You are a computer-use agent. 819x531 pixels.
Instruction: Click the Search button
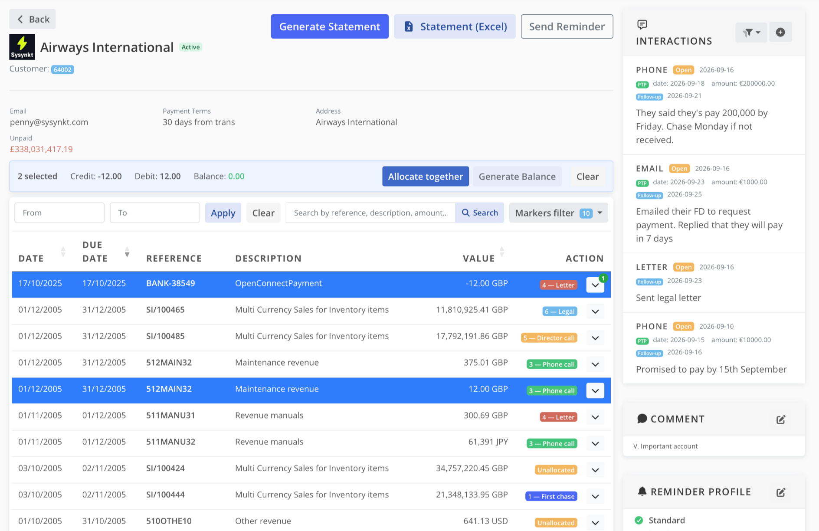tap(480, 213)
